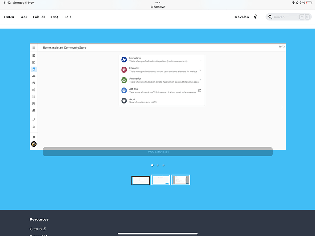Click the search magnifier icon
Viewport: 315px width, 236px height.
270,17
